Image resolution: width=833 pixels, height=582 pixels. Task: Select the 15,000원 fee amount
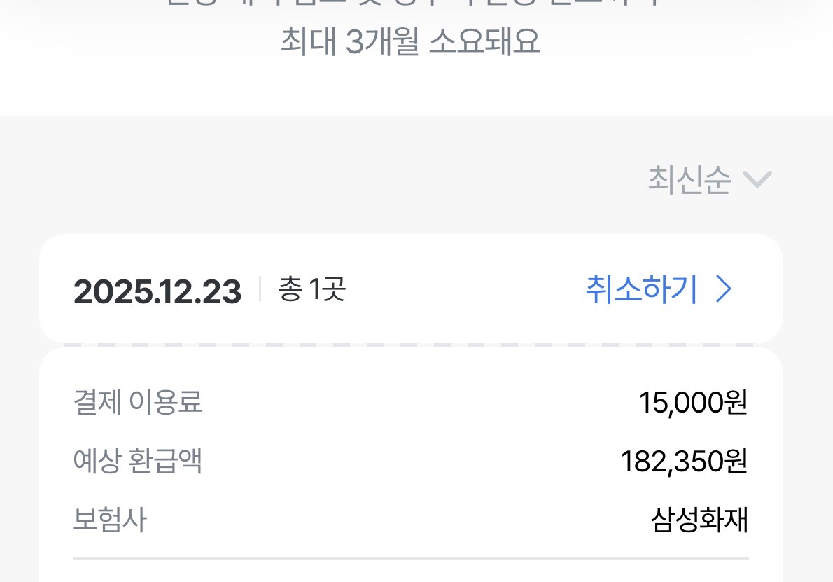pyautogui.click(x=693, y=403)
